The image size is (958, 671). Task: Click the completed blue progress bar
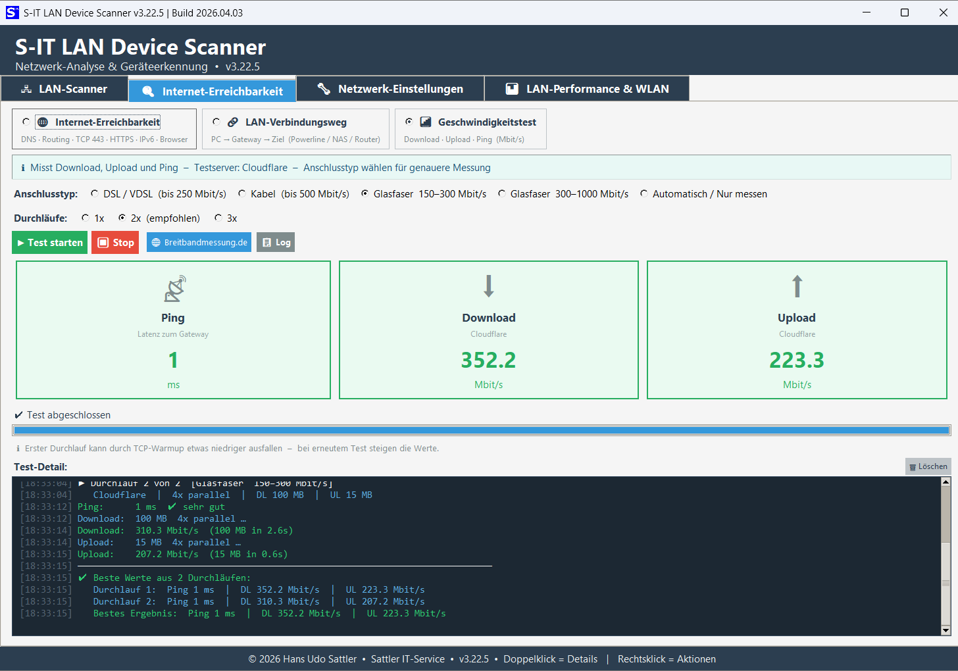(481, 430)
